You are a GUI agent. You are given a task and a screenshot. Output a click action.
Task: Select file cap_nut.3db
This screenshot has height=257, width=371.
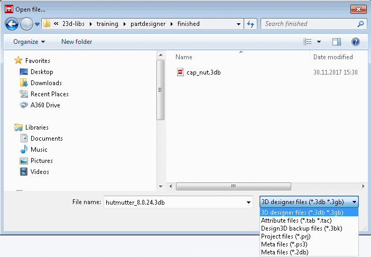point(203,72)
